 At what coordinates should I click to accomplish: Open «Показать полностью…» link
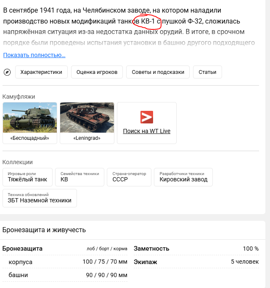point(34,55)
